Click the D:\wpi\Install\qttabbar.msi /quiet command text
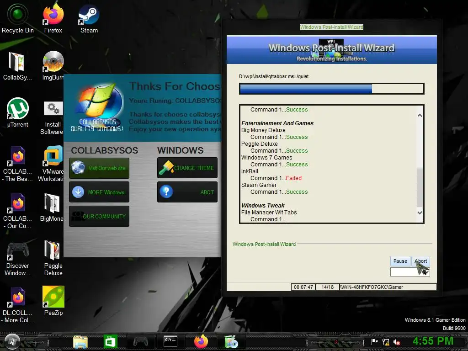The image size is (468, 351). (x=274, y=76)
